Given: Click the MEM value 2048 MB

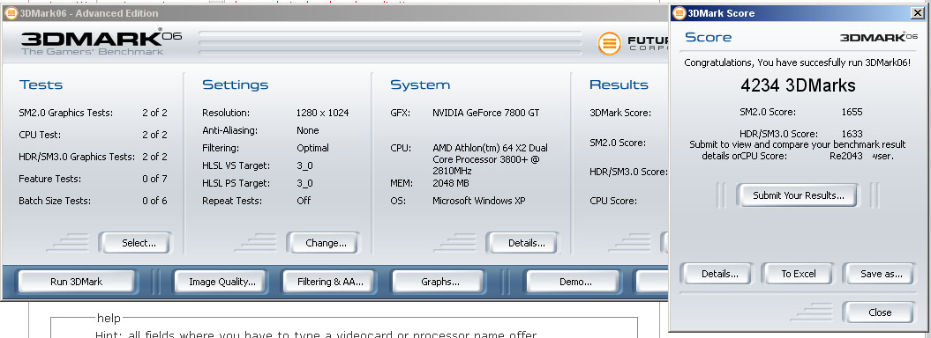Looking at the screenshot, I should click(451, 183).
